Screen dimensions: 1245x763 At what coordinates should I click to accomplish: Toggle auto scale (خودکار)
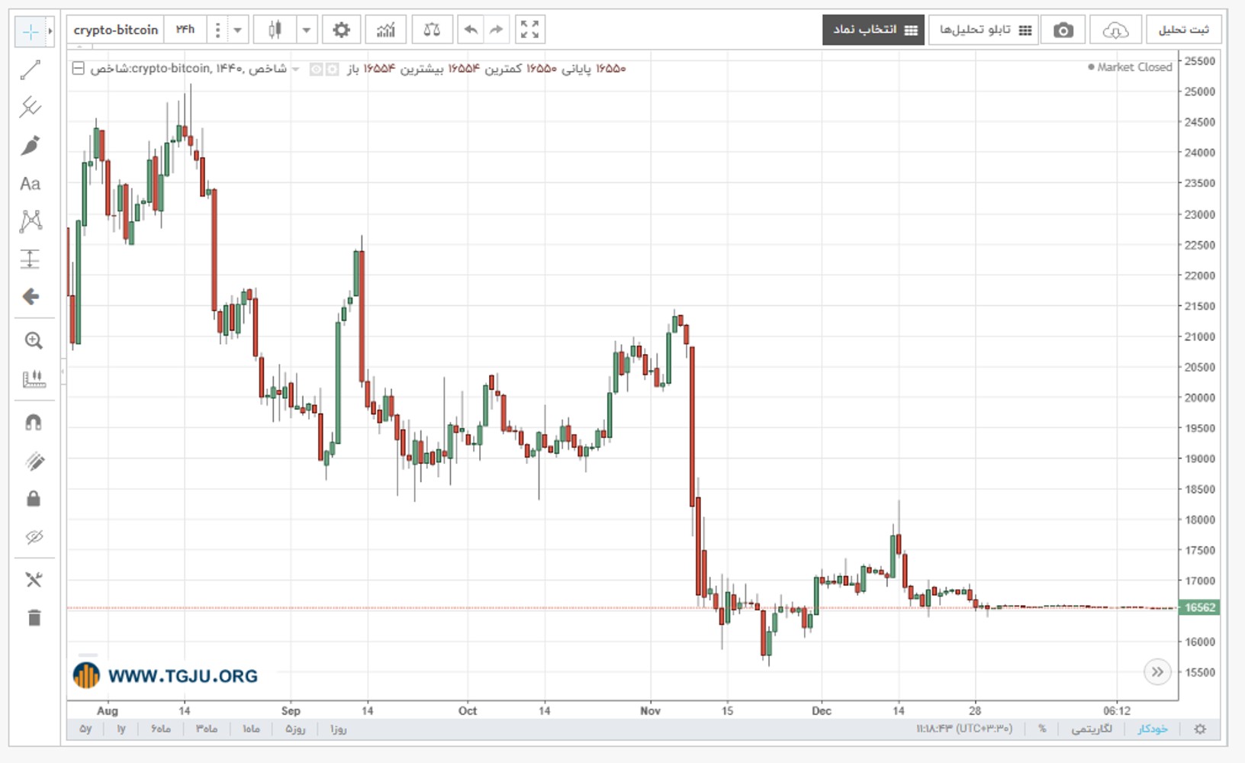1152,729
